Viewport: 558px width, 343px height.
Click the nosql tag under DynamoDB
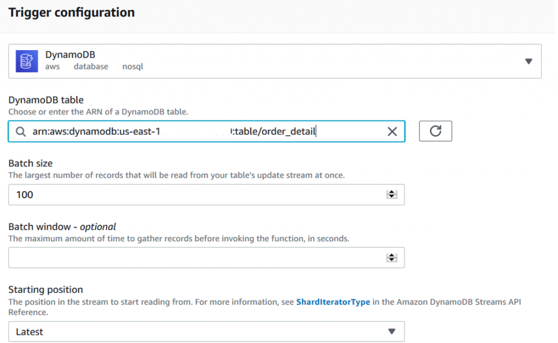click(133, 67)
